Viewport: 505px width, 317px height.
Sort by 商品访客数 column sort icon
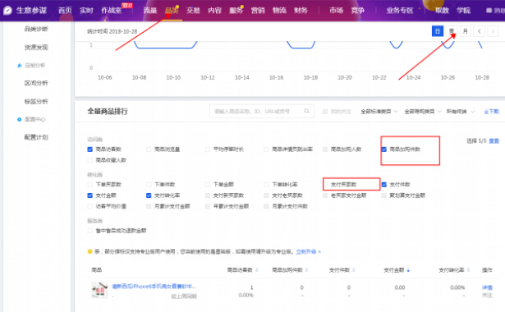click(x=257, y=270)
